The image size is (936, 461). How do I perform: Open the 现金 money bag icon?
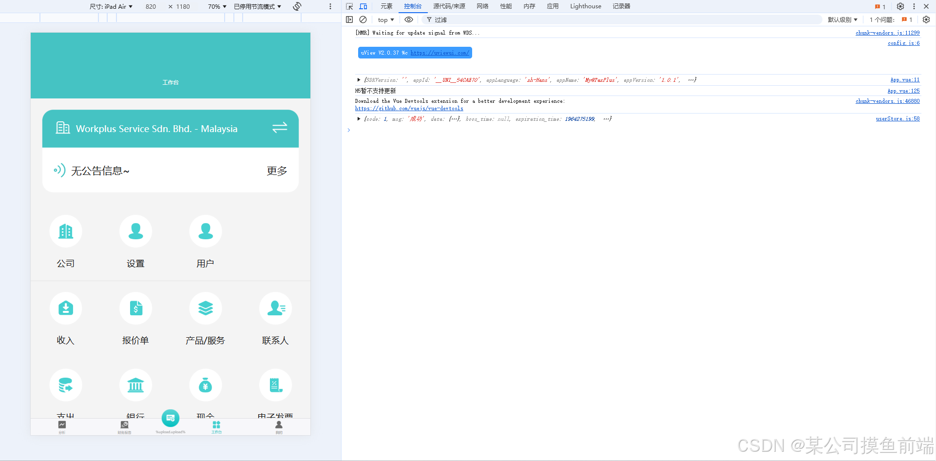pyautogui.click(x=206, y=385)
